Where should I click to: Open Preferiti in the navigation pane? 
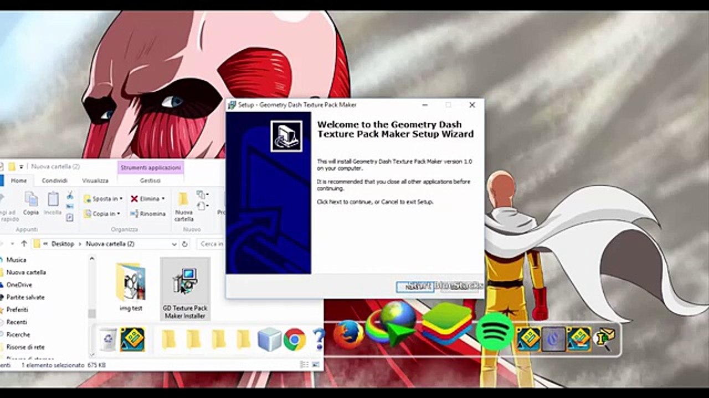click(17, 310)
